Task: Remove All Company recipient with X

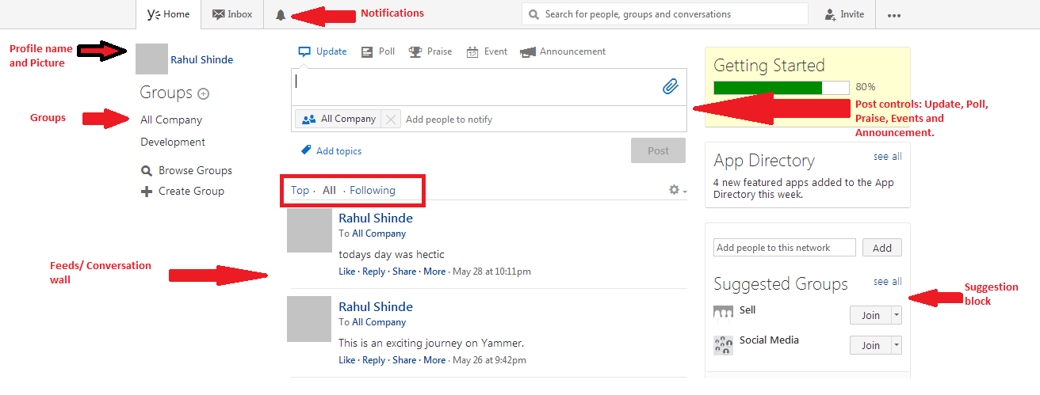Action: click(x=391, y=120)
